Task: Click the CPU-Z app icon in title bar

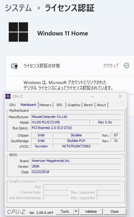Action: coord(8,96)
